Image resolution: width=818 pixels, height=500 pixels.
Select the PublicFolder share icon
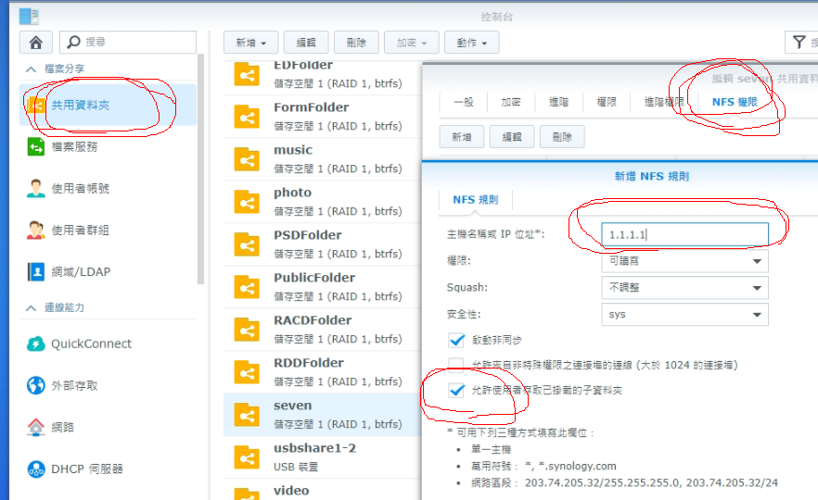[x=247, y=287]
